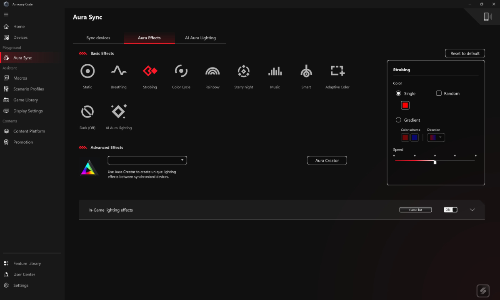Click the floating icon at bottom-right corner
Image resolution: width=500 pixels, height=300 pixels.
point(483,291)
